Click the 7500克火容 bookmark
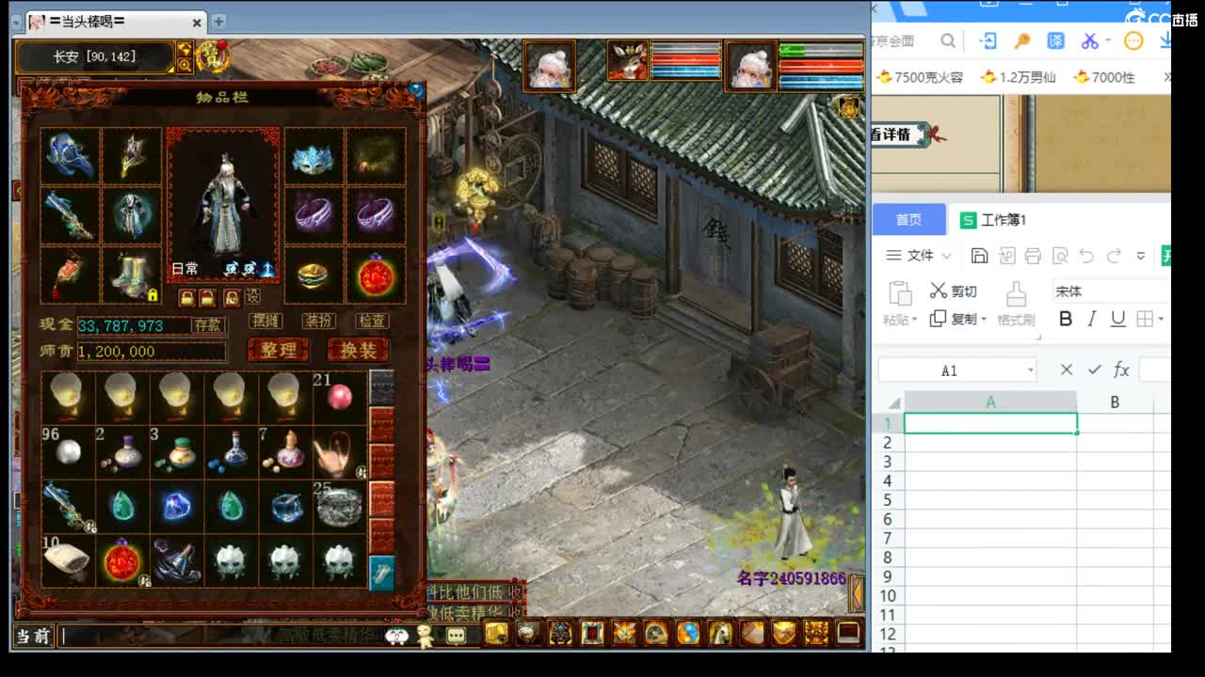 pyautogui.click(x=921, y=77)
